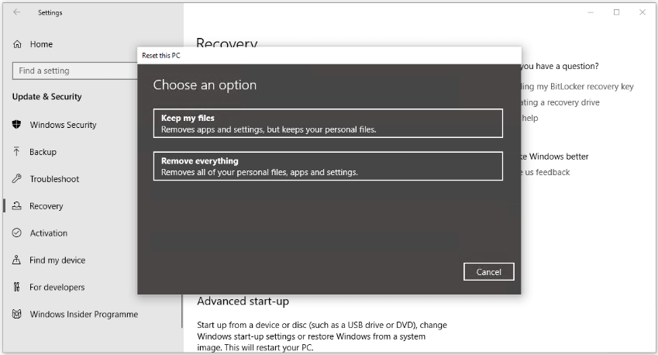Open the Troubleshoot settings page
658x355 pixels.
tap(54, 179)
